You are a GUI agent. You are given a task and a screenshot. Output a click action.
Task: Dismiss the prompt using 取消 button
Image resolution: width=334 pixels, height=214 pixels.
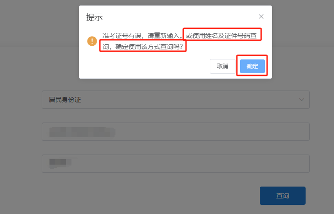click(x=223, y=66)
